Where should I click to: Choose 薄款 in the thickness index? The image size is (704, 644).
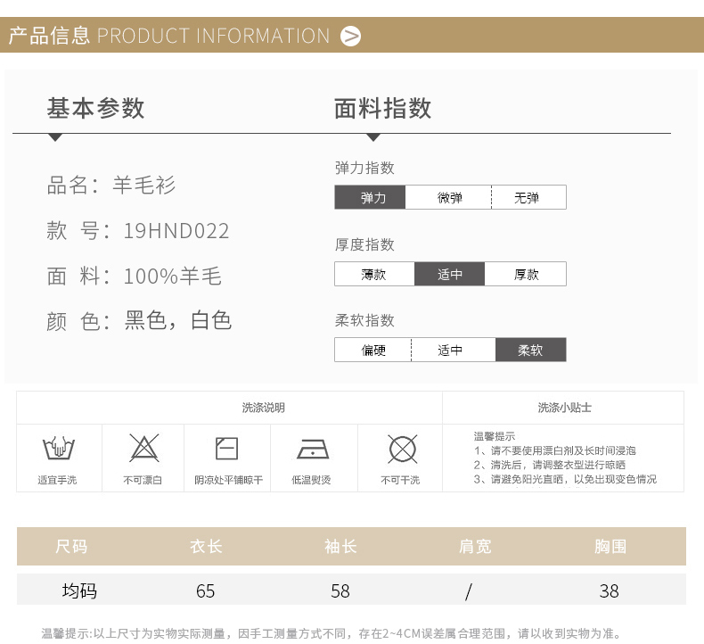[374, 274]
